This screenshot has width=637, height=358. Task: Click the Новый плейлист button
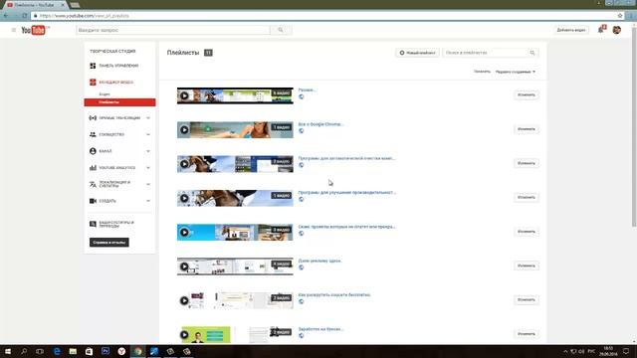pyautogui.click(x=417, y=53)
